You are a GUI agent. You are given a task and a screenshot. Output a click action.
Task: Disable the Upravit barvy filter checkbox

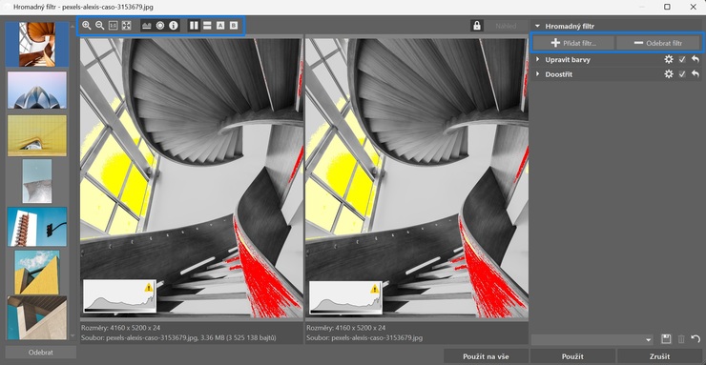click(x=682, y=59)
